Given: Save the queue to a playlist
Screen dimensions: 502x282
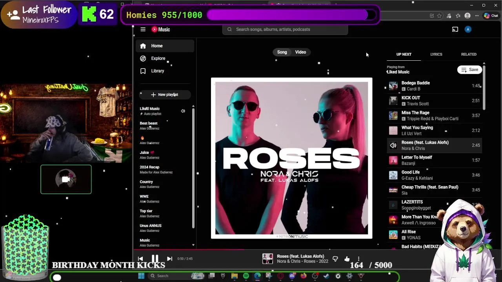Looking at the screenshot, I should (469, 70).
